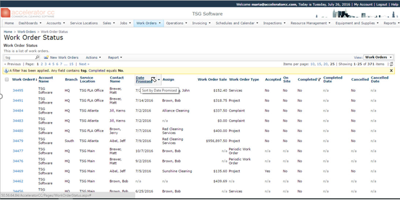
Task: Open the Jobs menu
Action: point(125,23)
